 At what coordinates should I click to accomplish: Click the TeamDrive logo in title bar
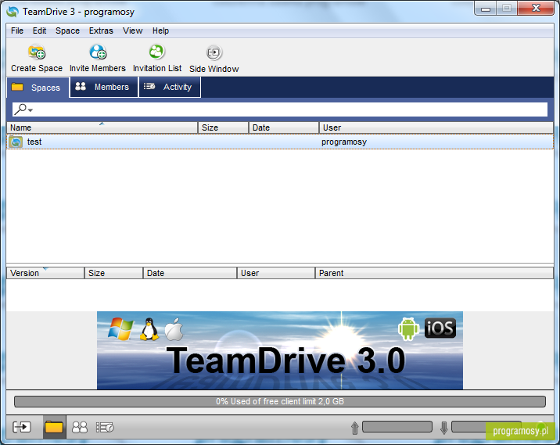pos(13,12)
